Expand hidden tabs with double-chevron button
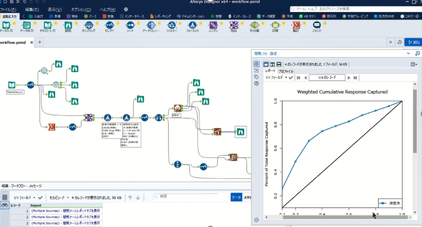422x227 pixels. [391, 42]
